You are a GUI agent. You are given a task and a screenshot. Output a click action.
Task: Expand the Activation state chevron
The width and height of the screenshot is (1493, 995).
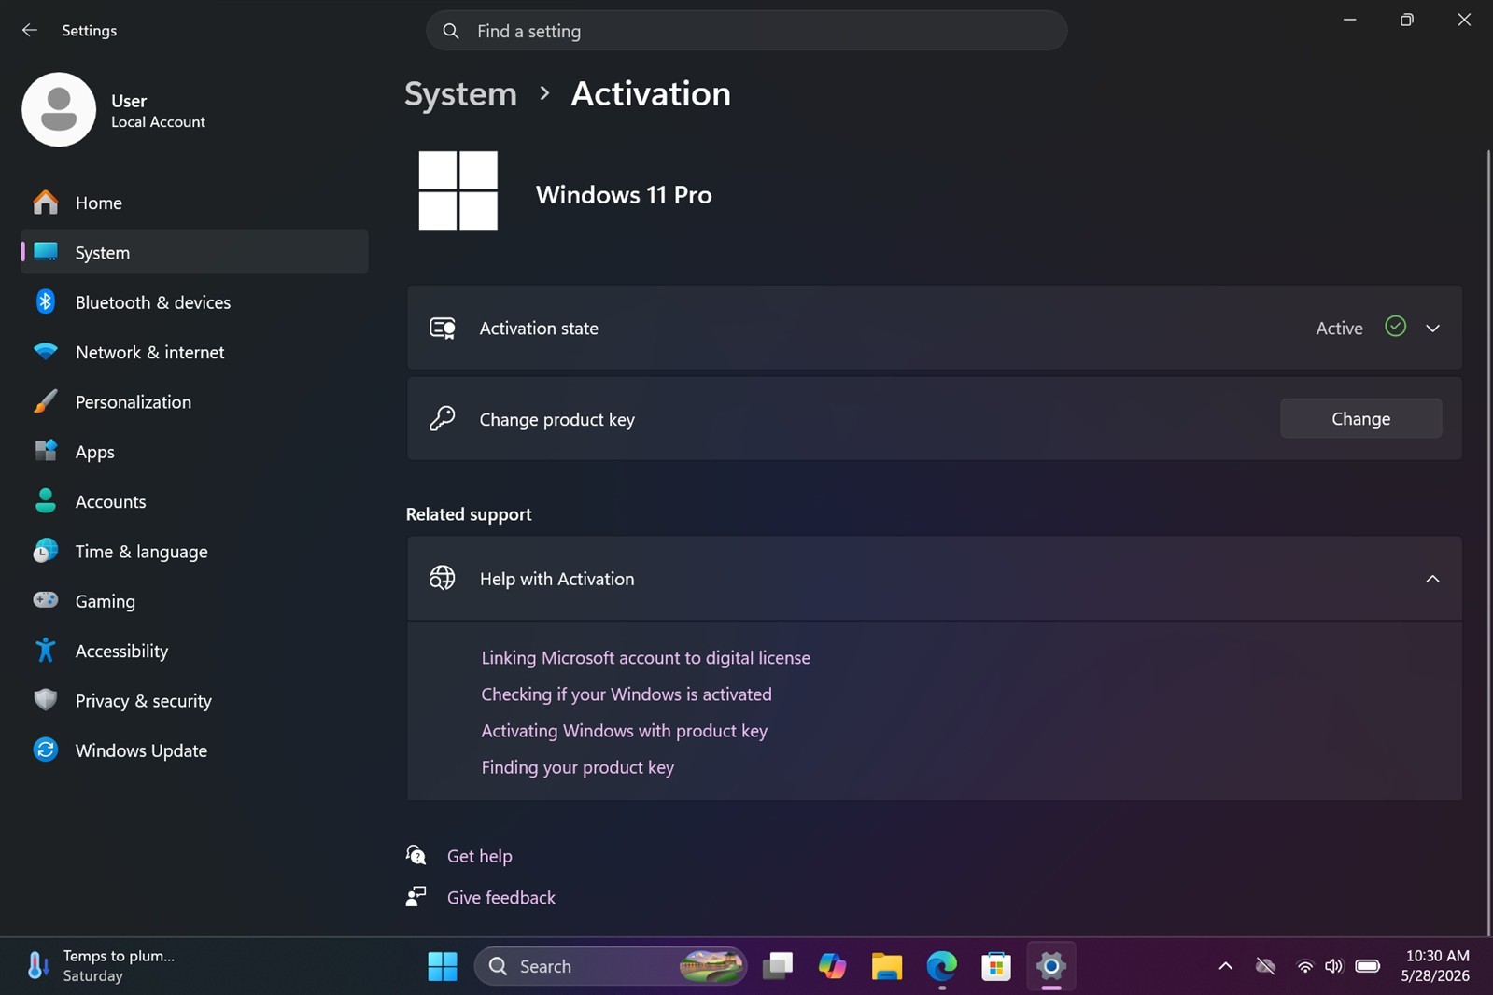click(1432, 328)
